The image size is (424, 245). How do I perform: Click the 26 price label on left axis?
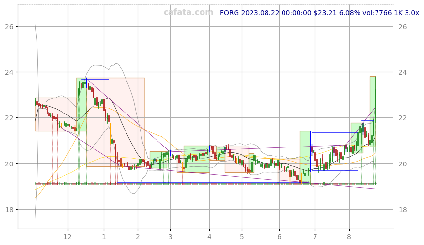[9, 27]
